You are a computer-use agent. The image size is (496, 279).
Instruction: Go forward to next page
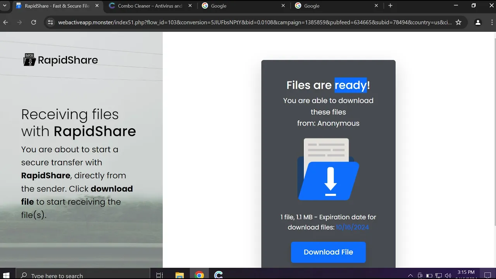click(19, 22)
